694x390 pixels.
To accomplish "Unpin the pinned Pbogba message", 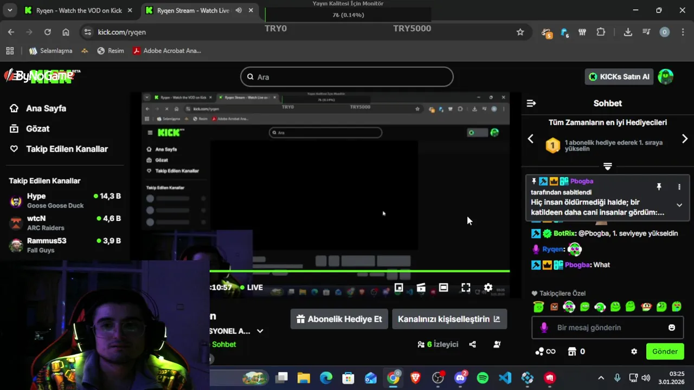I will coord(659,187).
